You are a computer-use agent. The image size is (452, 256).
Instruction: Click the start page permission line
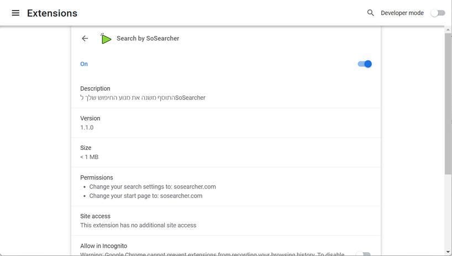tap(146, 196)
